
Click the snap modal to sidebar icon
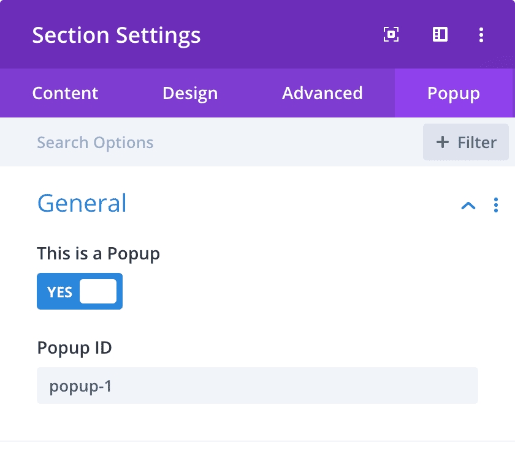point(440,35)
